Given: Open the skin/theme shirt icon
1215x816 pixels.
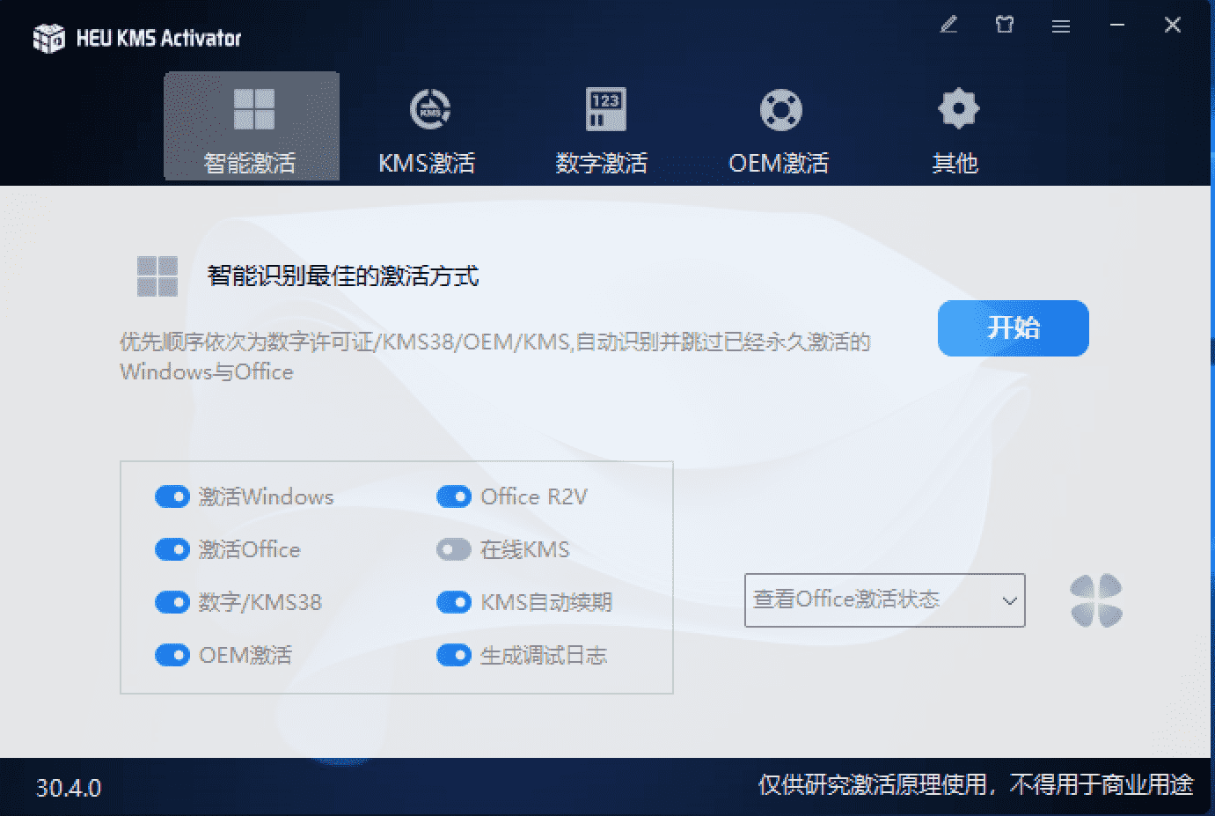Looking at the screenshot, I should [1004, 26].
